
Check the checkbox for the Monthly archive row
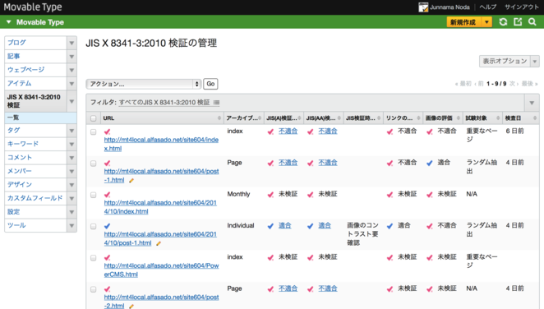(94, 195)
